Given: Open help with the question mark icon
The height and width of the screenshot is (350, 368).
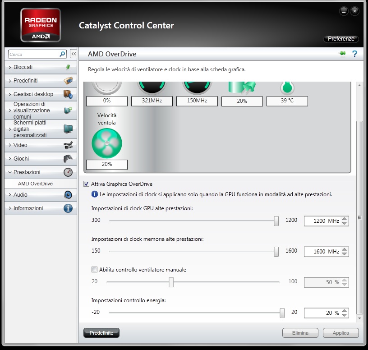Looking at the screenshot, I should coord(354,54).
